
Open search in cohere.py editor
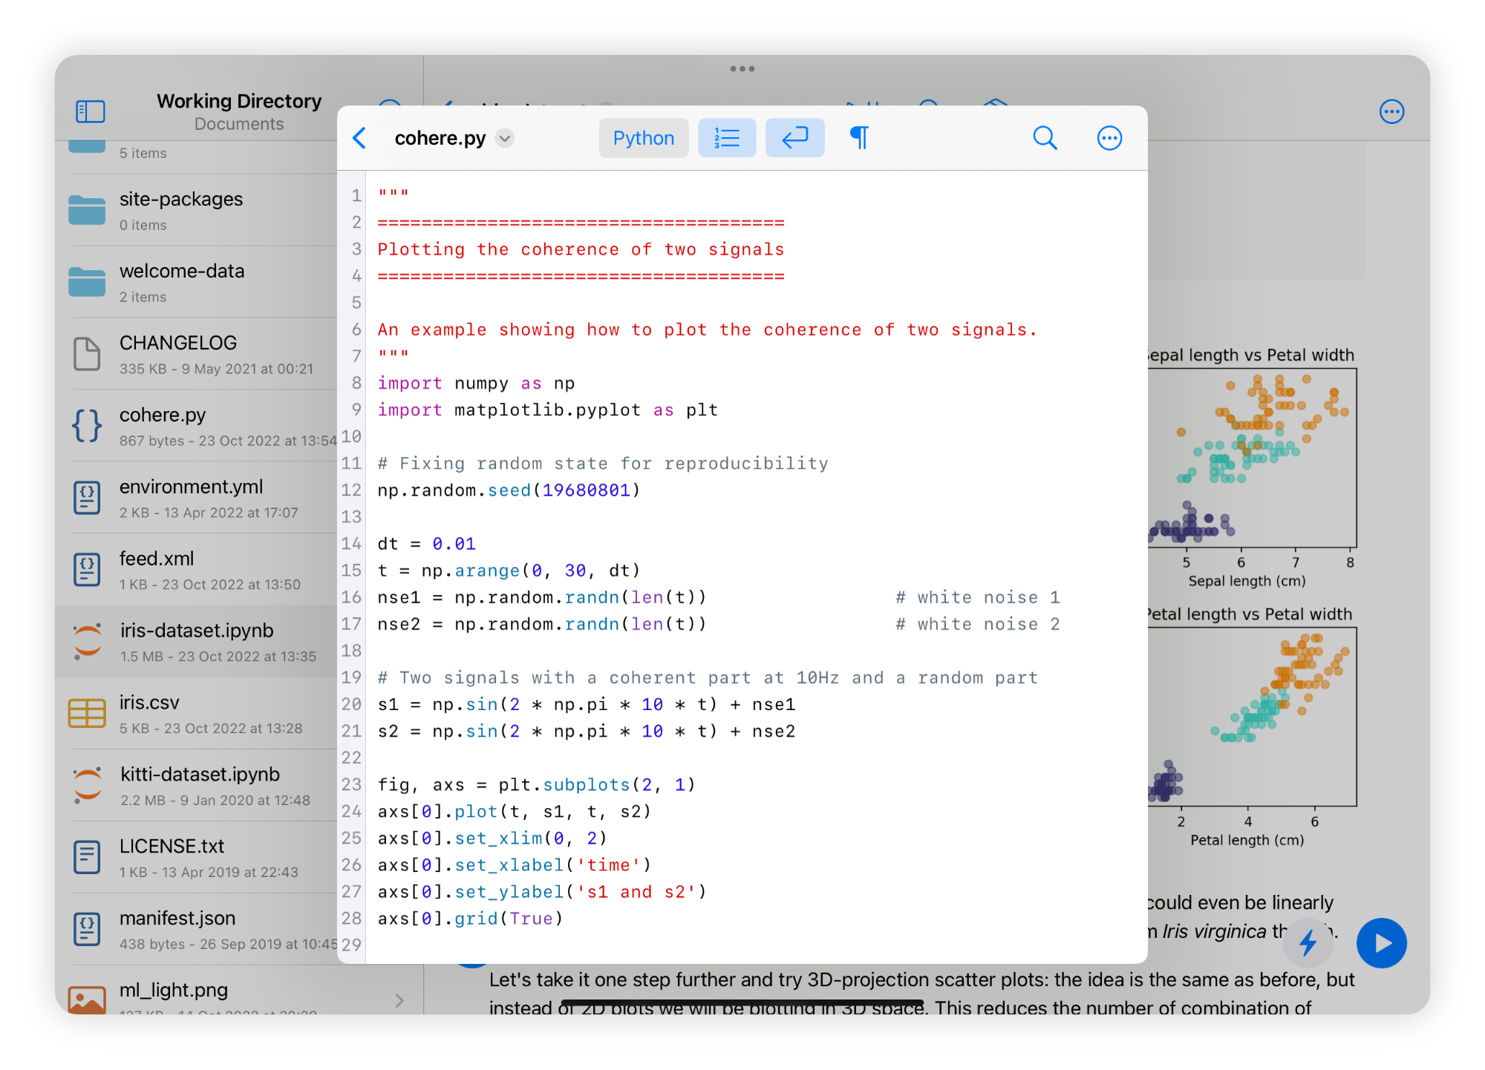click(x=1044, y=138)
